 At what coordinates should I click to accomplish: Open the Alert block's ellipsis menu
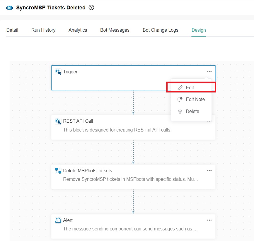coord(209,220)
